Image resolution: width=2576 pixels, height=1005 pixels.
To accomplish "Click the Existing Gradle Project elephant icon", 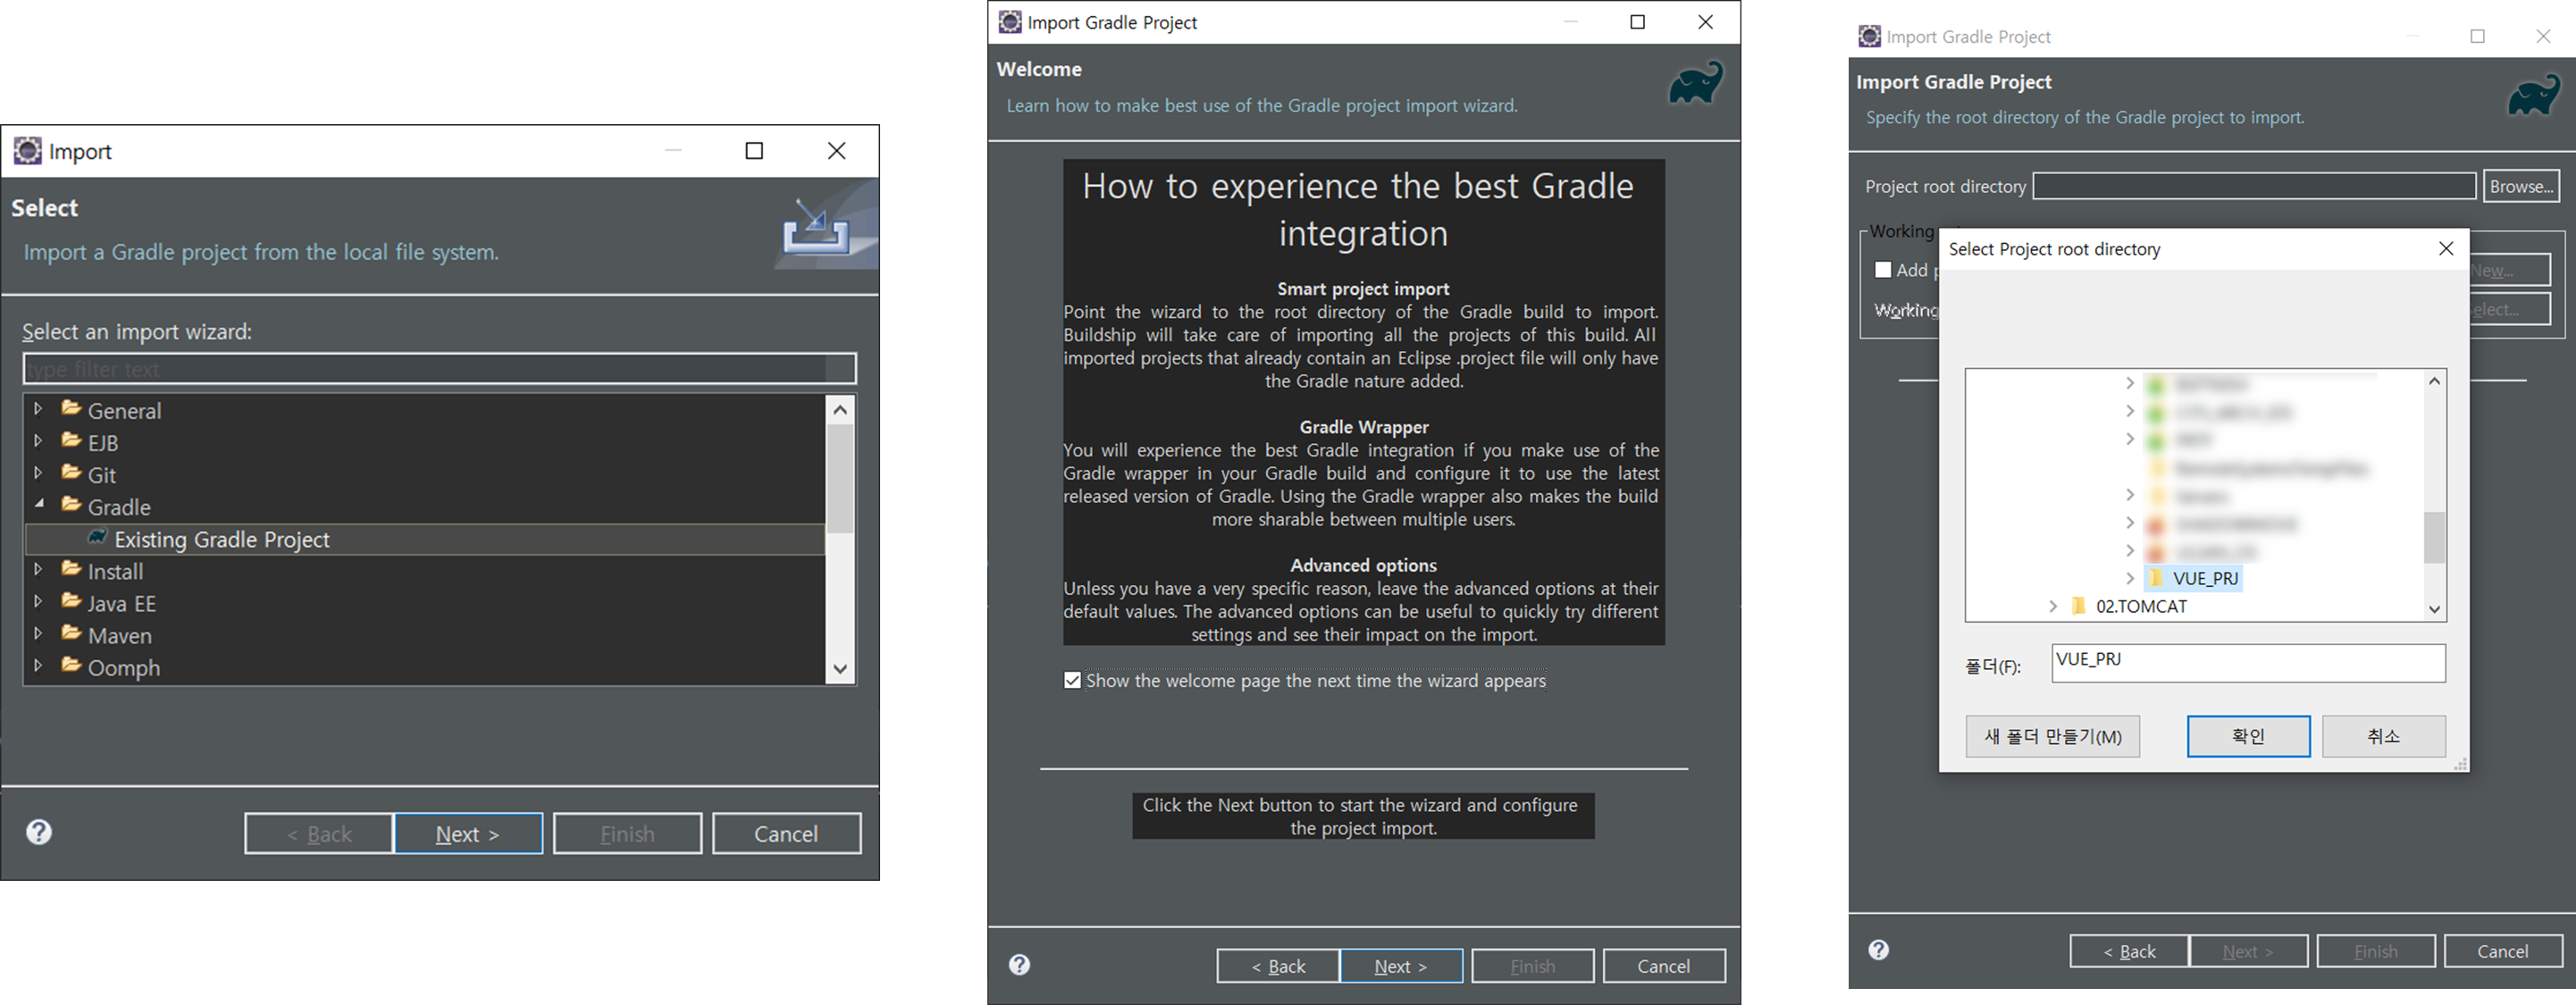I will click(97, 538).
